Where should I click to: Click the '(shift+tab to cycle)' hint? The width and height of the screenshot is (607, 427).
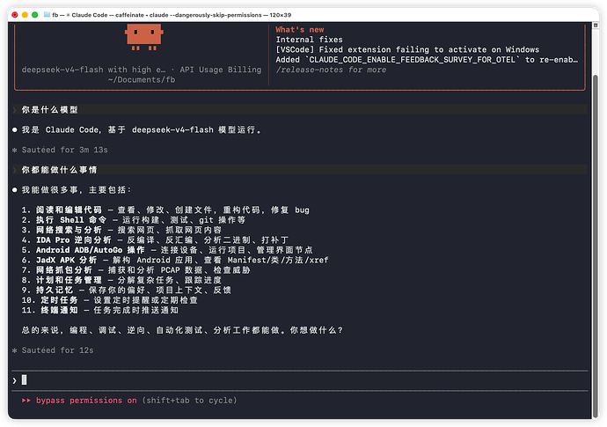(x=189, y=401)
